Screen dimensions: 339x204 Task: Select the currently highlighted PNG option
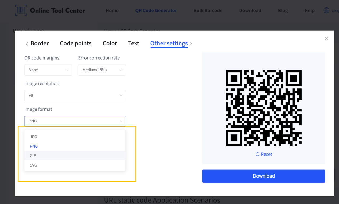34,146
